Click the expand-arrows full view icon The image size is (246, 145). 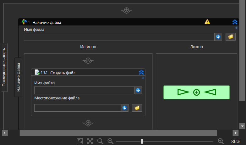click(x=90, y=141)
